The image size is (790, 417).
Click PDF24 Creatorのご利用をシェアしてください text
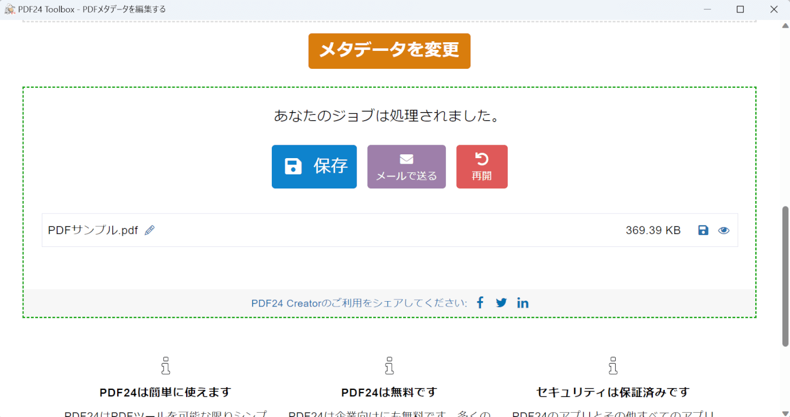(x=359, y=303)
